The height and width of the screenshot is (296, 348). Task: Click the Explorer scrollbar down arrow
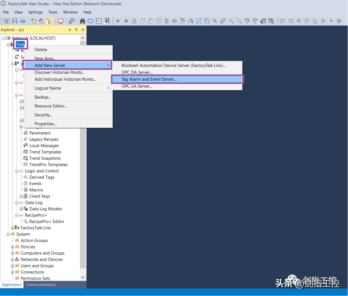pyautogui.click(x=83, y=277)
